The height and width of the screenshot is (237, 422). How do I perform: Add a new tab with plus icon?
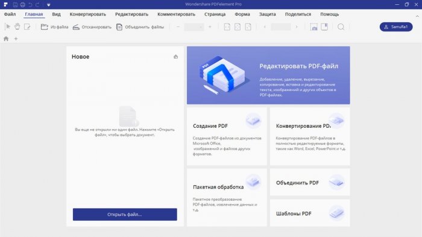tap(16, 39)
